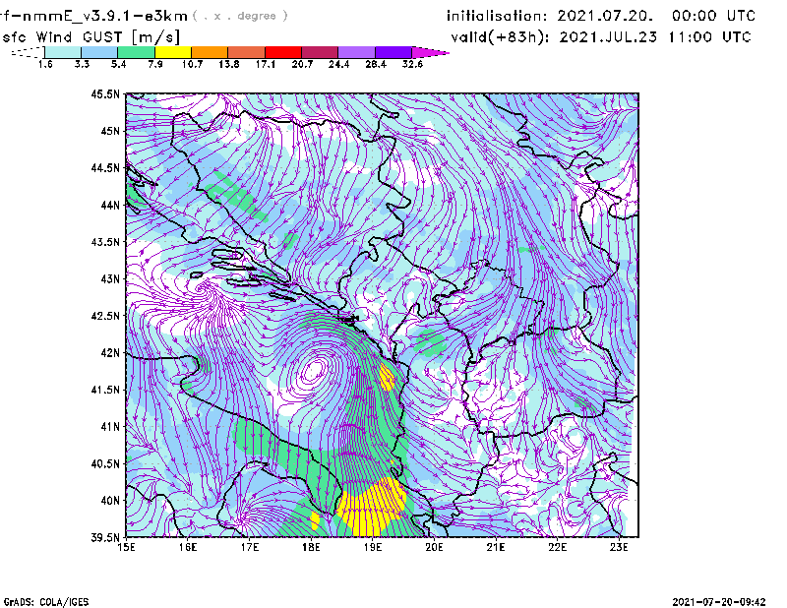The height and width of the screenshot is (608, 787).
Task: Click the 19E longitude label
Action: point(373,547)
